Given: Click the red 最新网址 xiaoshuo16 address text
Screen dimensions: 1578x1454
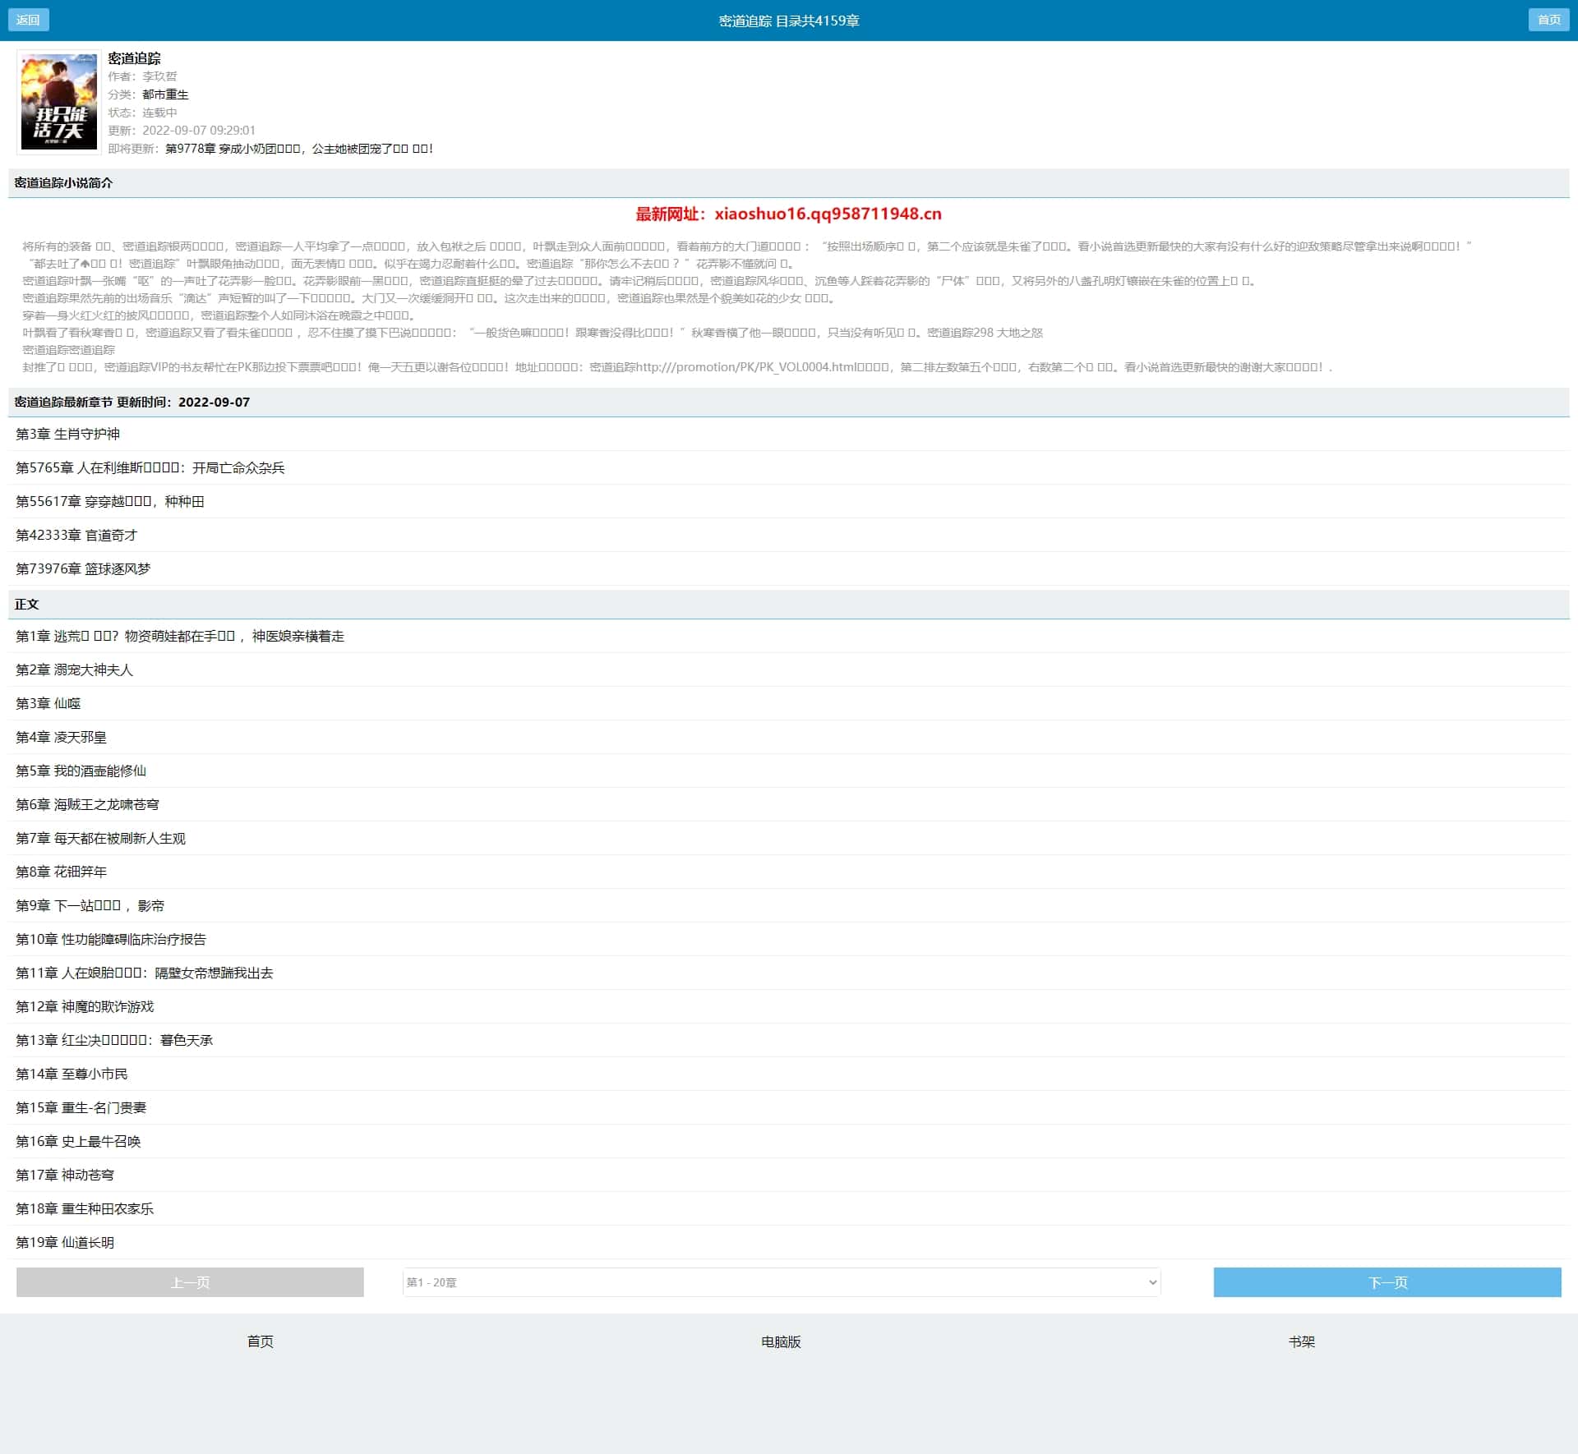Looking at the screenshot, I should [789, 214].
